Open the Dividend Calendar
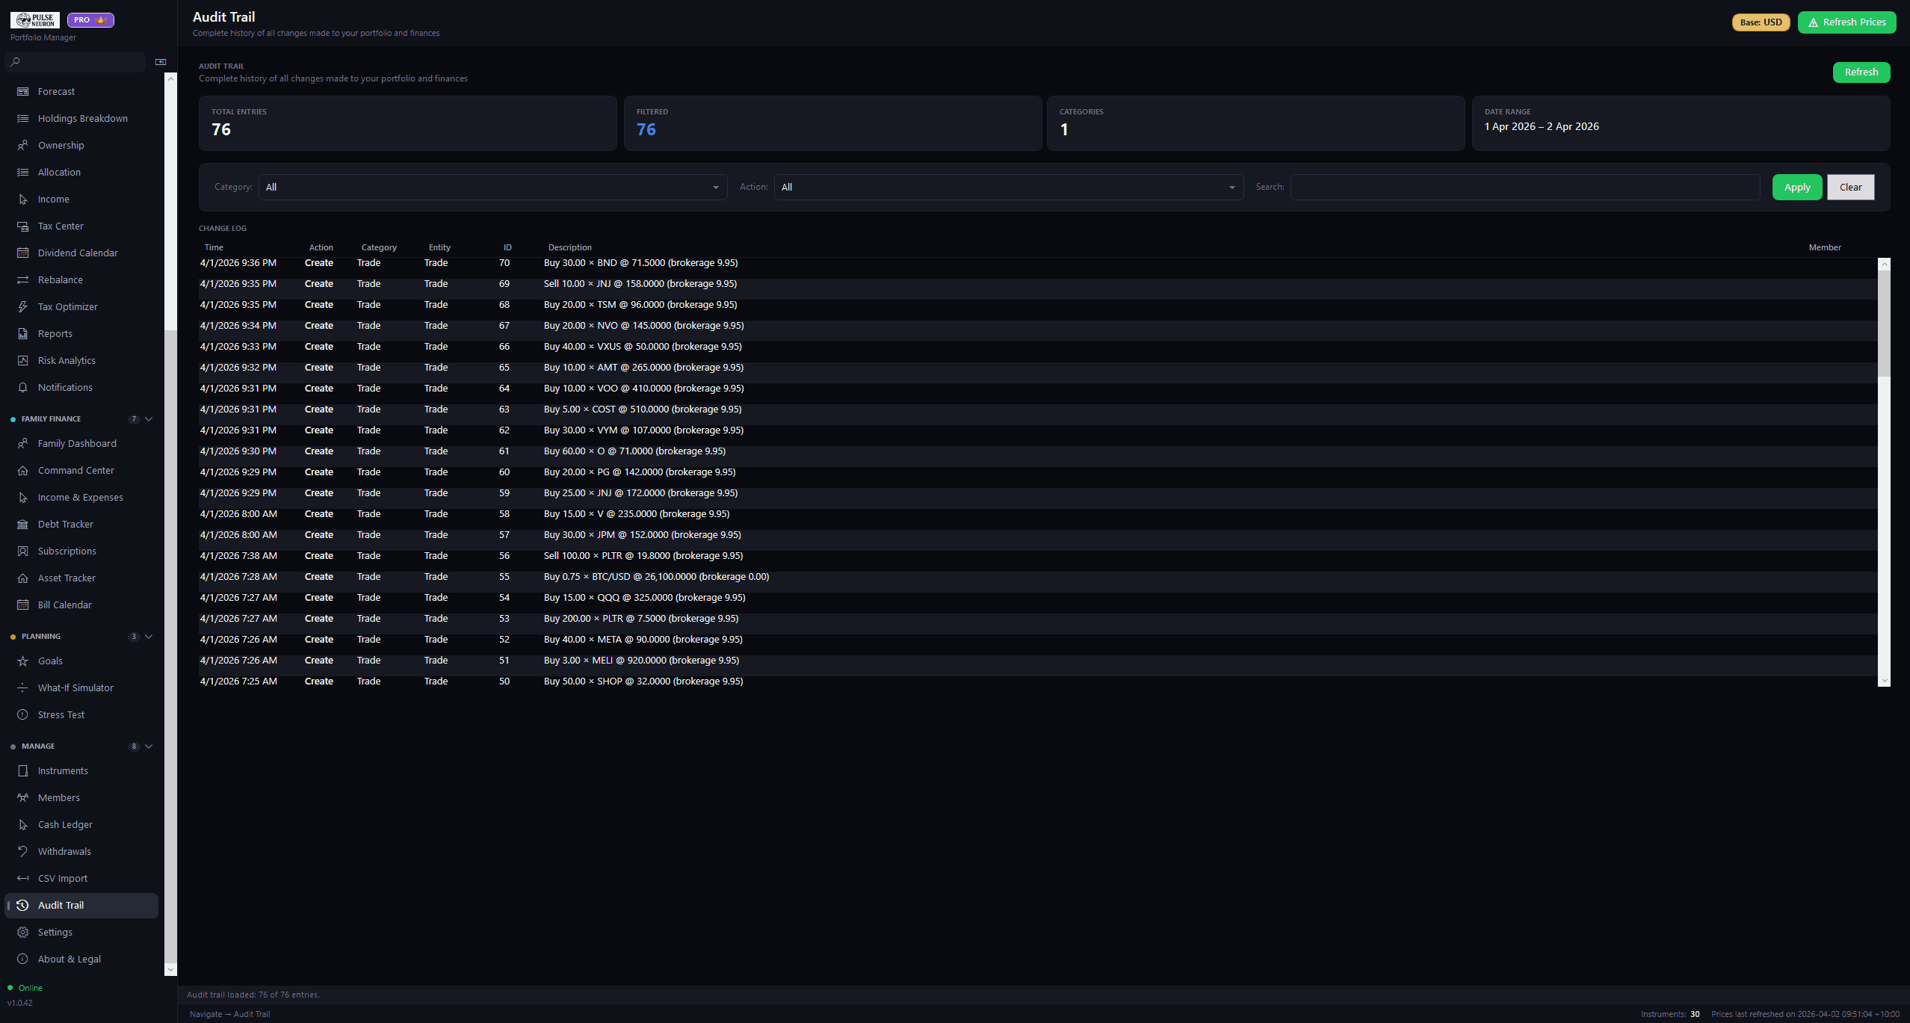The width and height of the screenshot is (1910, 1023). [x=78, y=253]
